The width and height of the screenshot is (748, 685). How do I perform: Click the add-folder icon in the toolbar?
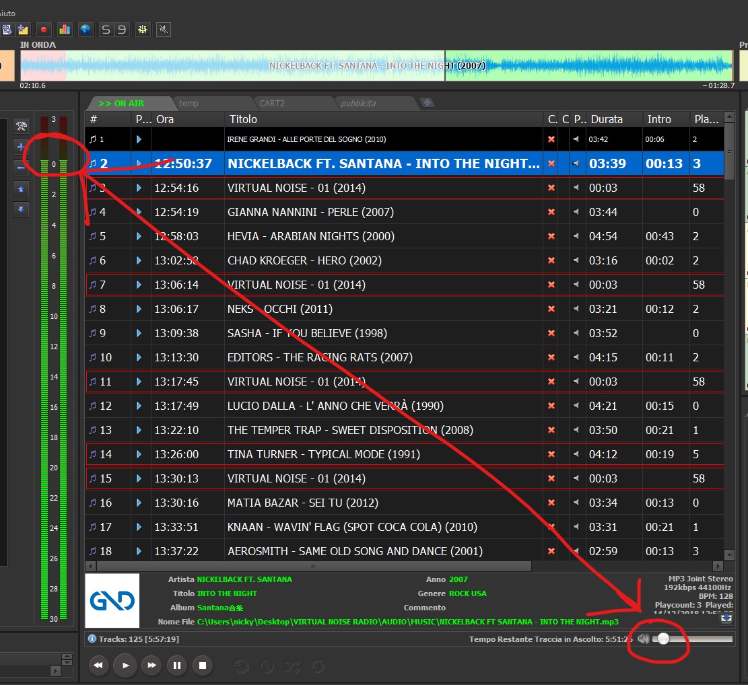tap(23, 30)
